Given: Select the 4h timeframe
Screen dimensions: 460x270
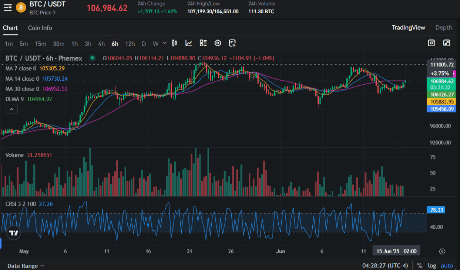Looking at the screenshot, I should coord(101,44).
